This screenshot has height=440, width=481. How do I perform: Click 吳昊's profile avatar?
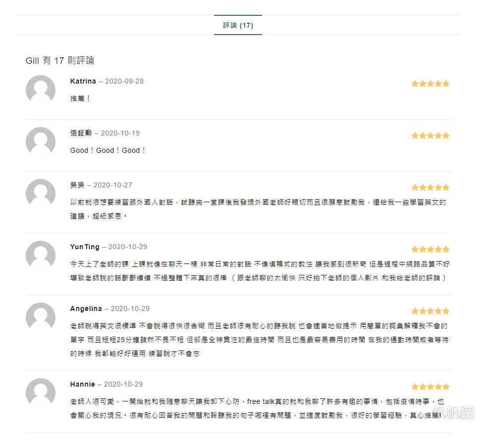[41, 194]
